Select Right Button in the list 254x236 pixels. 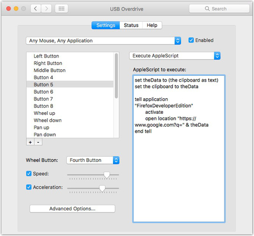click(70, 63)
